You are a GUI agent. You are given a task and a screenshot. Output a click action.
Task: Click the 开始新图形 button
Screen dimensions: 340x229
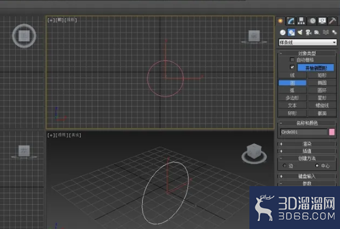coord(316,68)
